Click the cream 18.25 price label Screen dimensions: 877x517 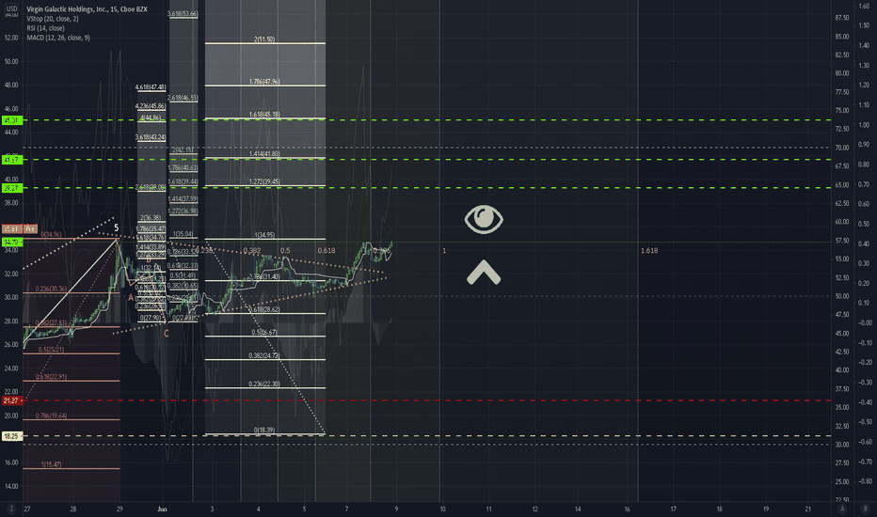coord(11,436)
